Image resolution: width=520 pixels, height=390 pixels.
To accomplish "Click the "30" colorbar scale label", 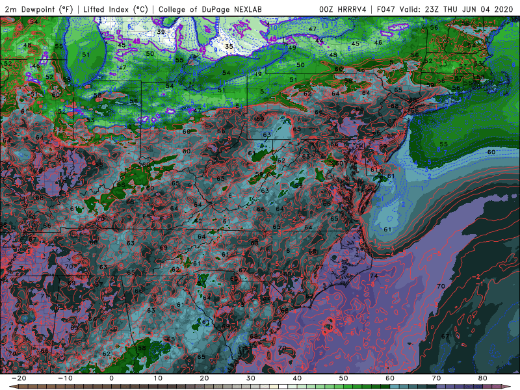I will (251, 378).
